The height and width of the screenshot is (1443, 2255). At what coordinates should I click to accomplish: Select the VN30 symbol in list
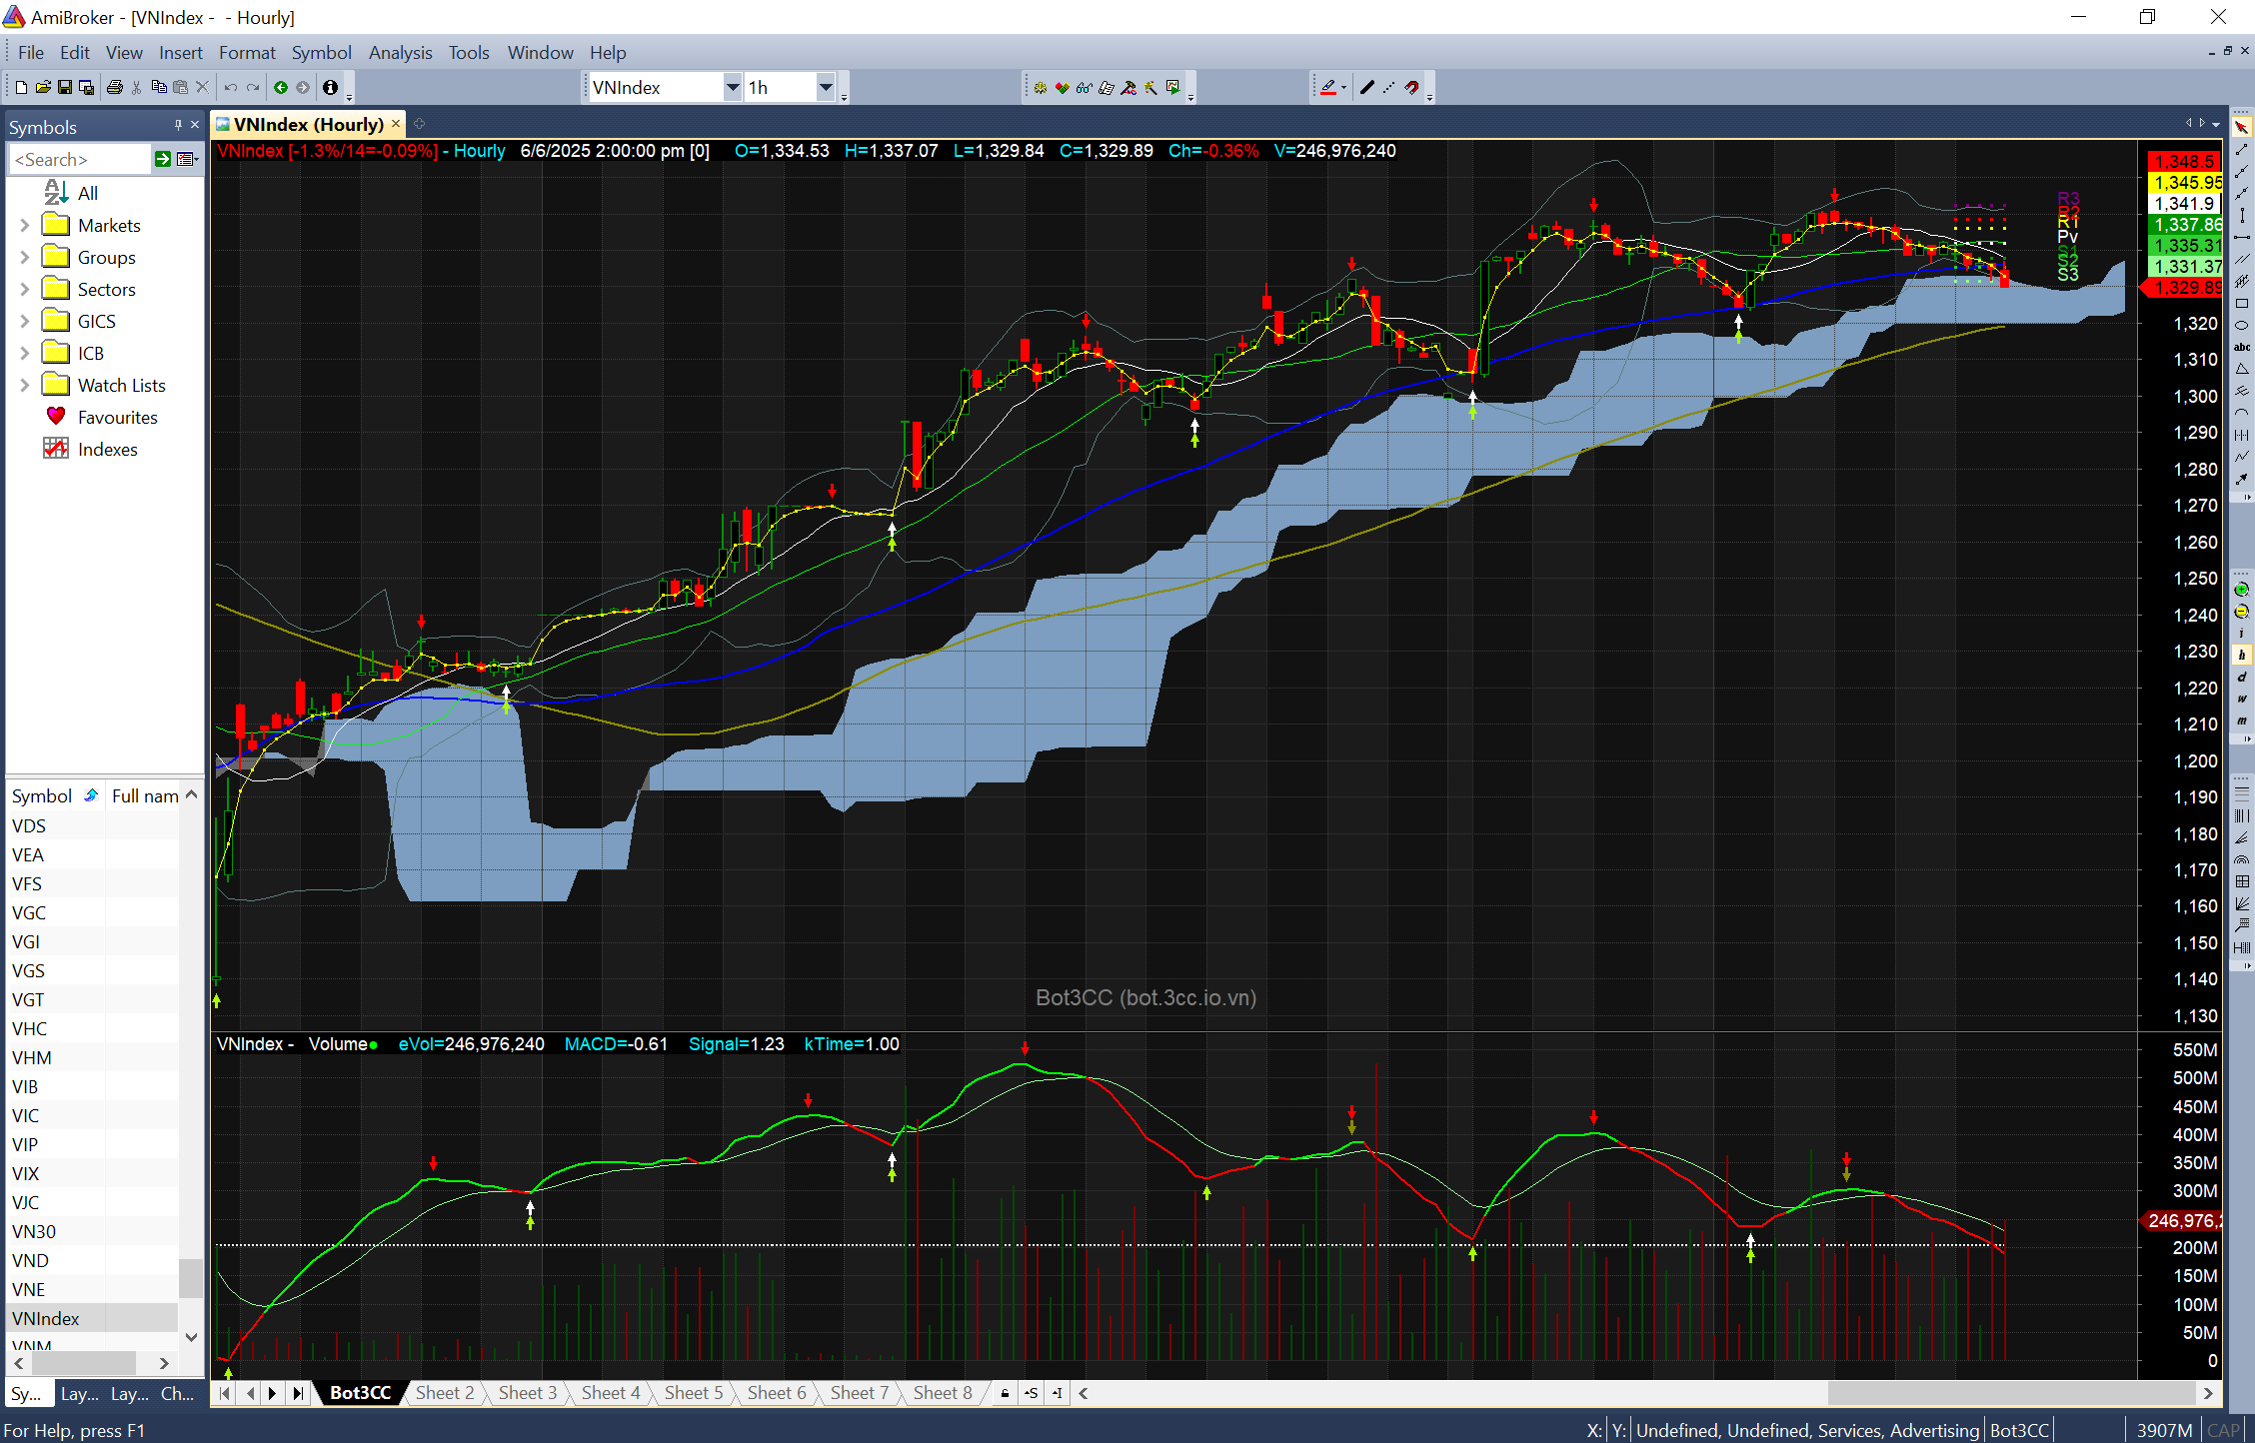pos(34,1232)
